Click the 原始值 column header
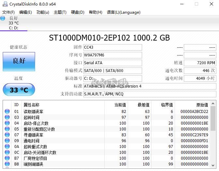Image resolution: width=219 pixels, height=171 pixels. [193, 105]
